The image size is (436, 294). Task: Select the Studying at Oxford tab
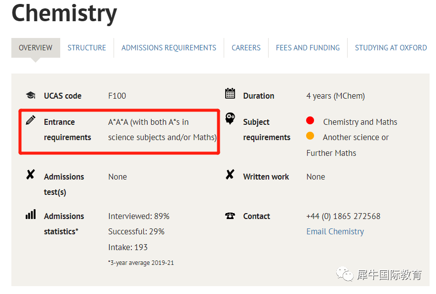click(x=391, y=48)
